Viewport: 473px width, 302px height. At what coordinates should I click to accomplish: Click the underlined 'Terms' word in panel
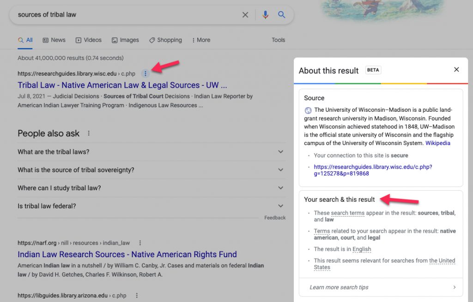coord(322,231)
